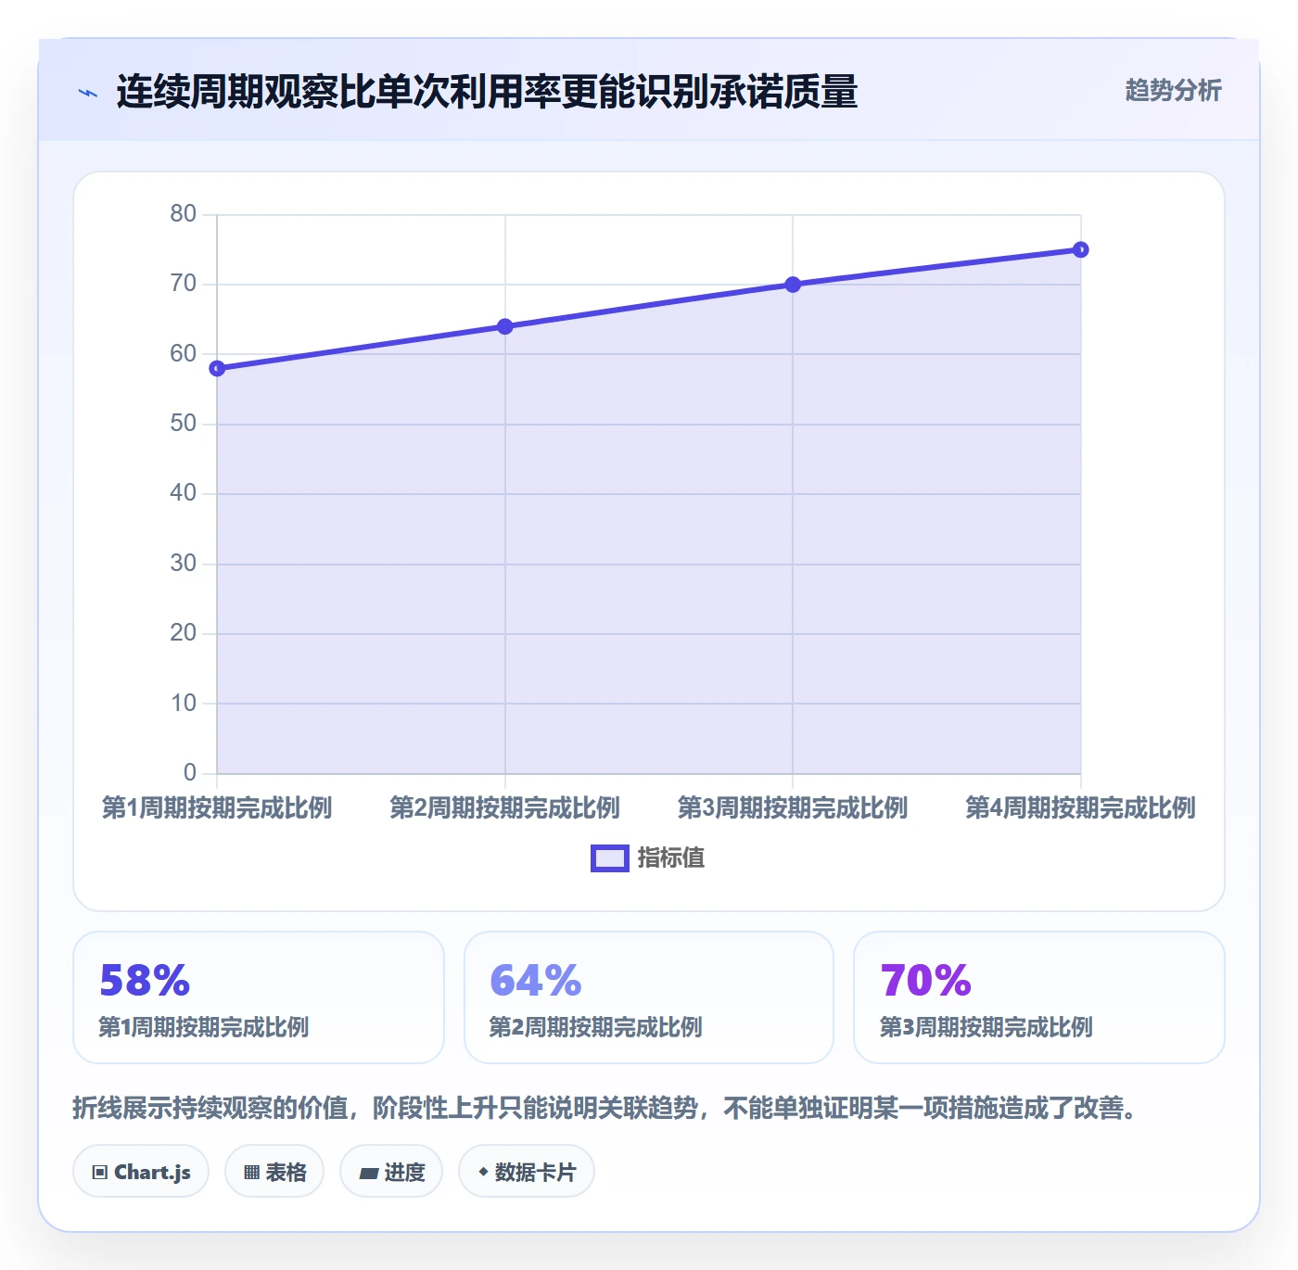
Task: Click 第2周期按期完成比例 caption under 64%
Action: click(595, 1027)
